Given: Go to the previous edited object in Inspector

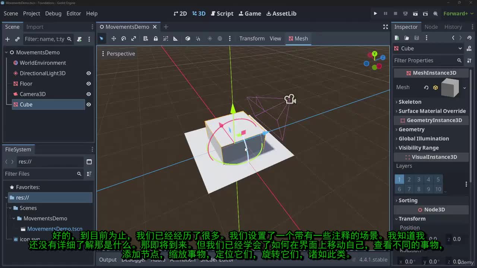Looking at the screenshot, I should tap(453, 38).
